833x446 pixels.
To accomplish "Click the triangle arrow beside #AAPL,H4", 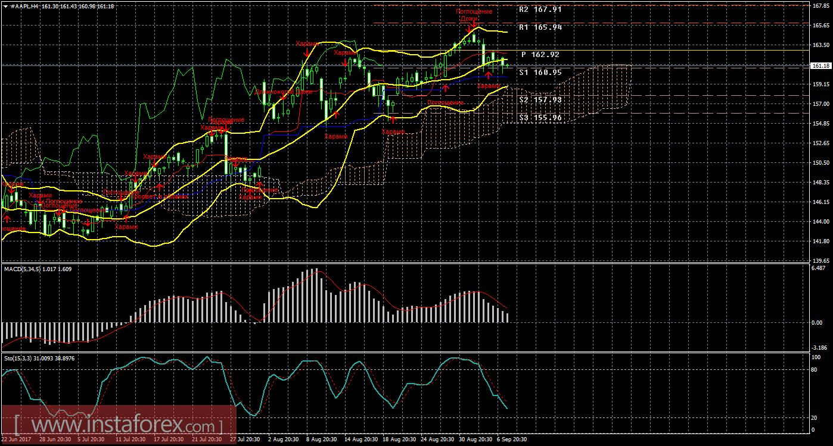I will pyautogui.click(x=5, y=6).
